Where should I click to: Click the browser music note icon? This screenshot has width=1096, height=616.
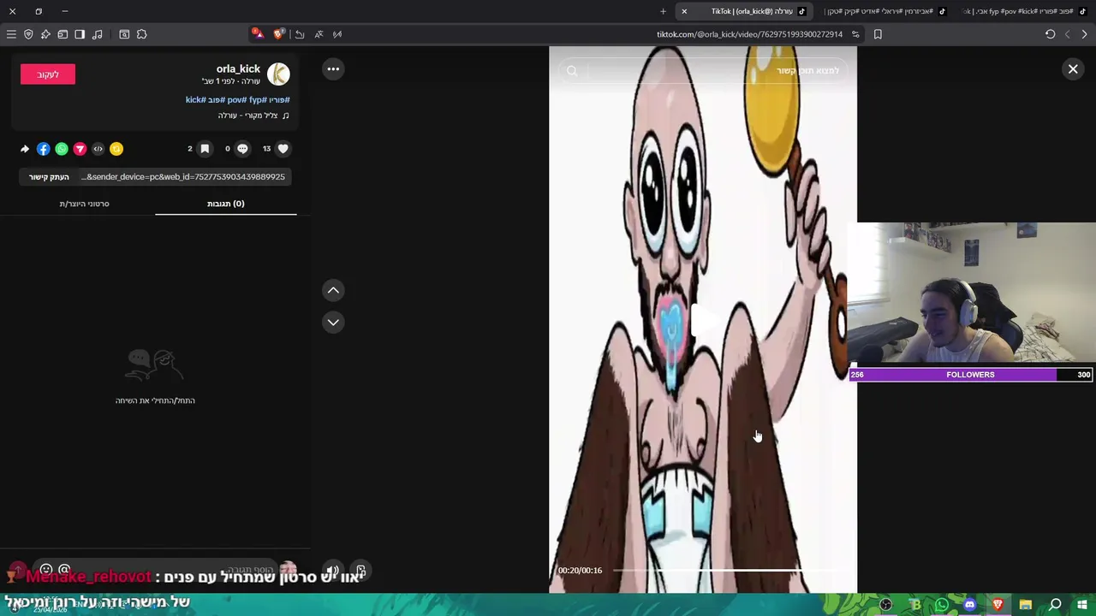97,34
